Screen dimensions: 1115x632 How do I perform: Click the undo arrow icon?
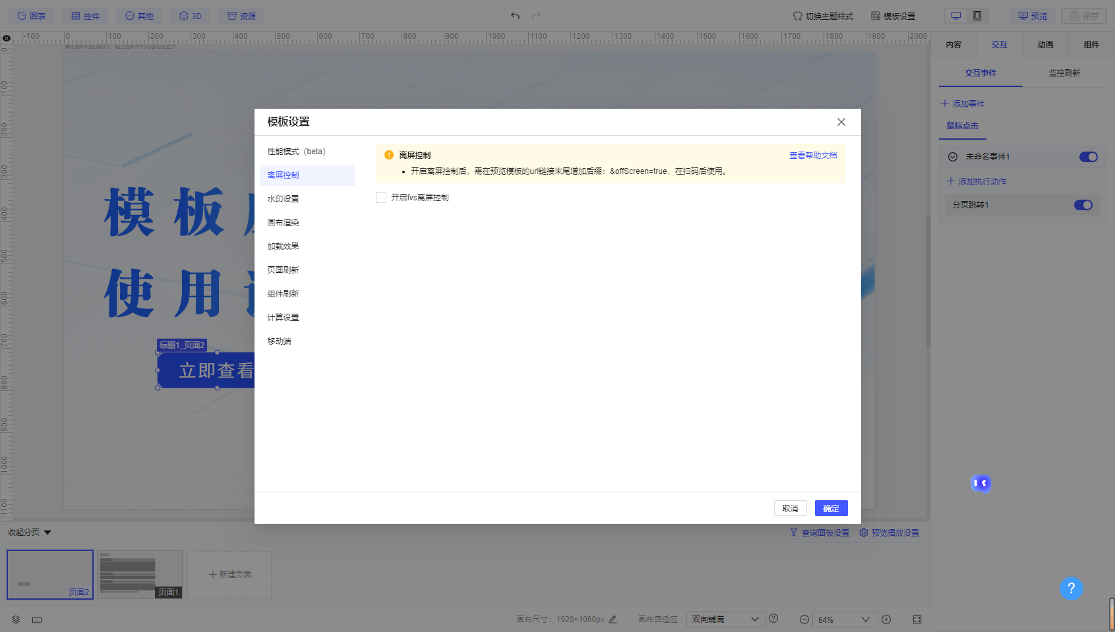[x=515, y=16]
